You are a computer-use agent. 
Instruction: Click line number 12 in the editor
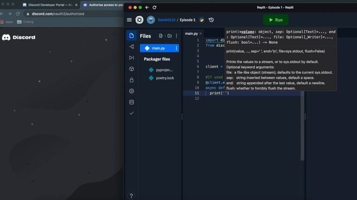[197, 98]
